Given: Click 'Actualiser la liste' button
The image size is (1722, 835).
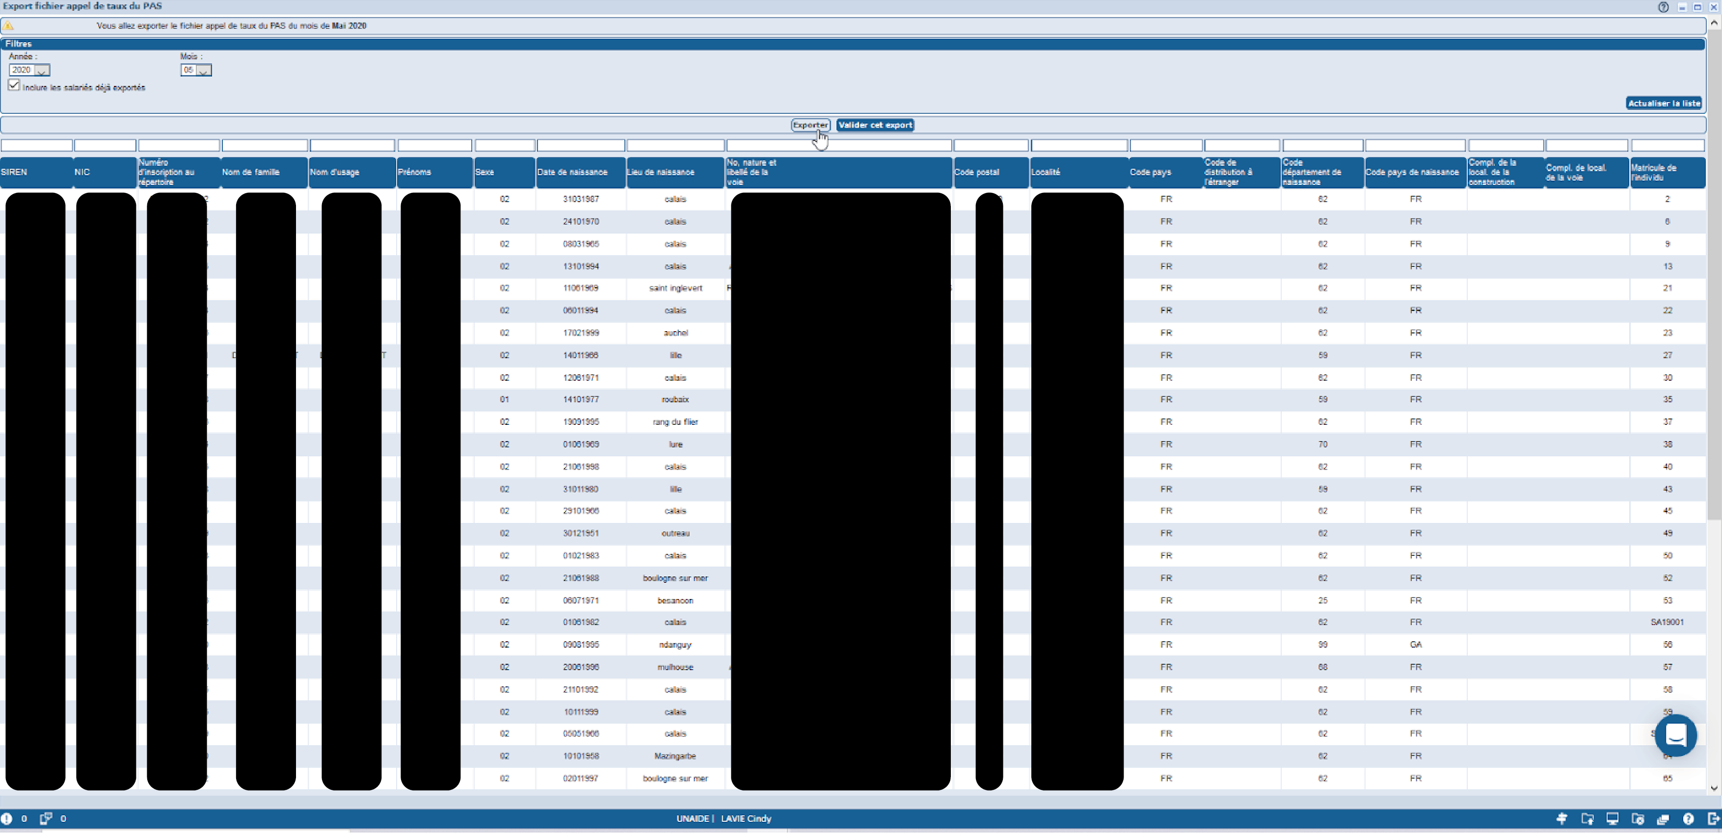Looking at the screenshot, I should 1664,103.
